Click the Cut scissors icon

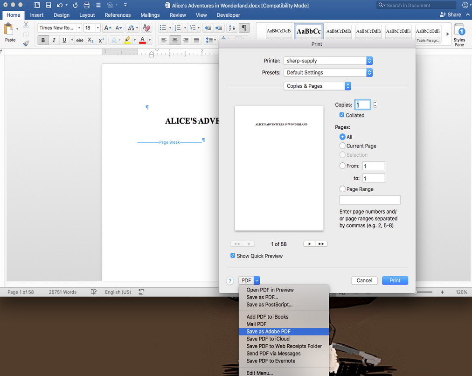coord(26,25)
